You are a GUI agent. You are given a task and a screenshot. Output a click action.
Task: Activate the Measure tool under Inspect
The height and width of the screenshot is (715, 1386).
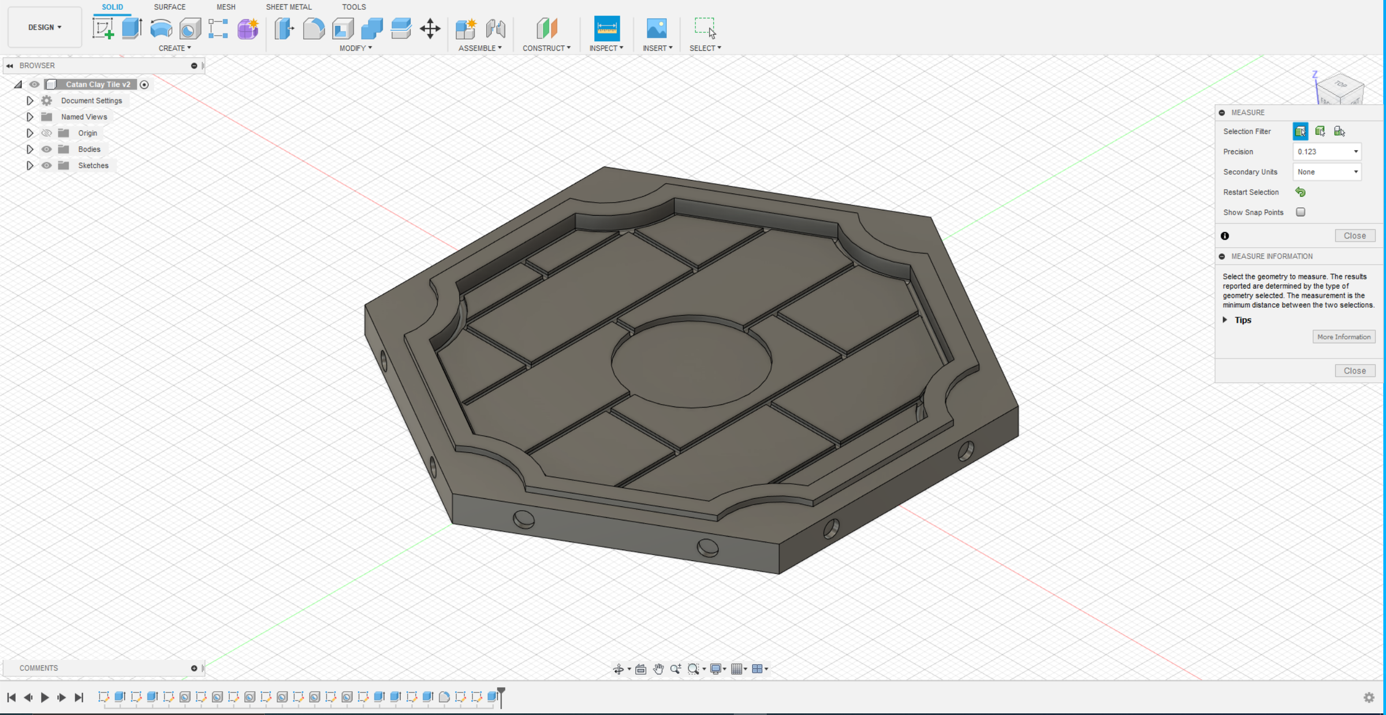pos(606,28)
